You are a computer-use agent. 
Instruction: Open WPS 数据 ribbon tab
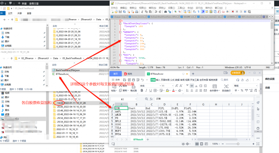pyautogui.click(x=177, y=80)
